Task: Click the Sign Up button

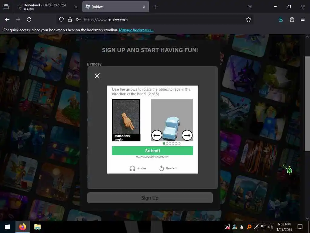Action: click(x=150, y=198)
